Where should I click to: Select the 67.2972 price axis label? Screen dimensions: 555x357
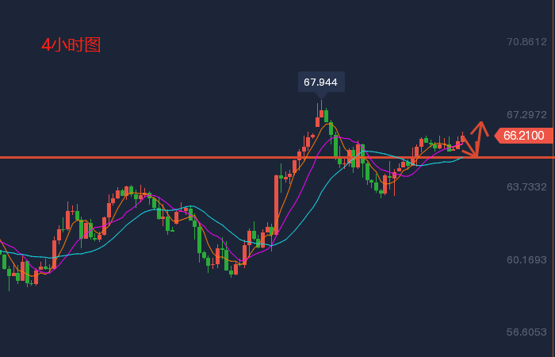526,114
